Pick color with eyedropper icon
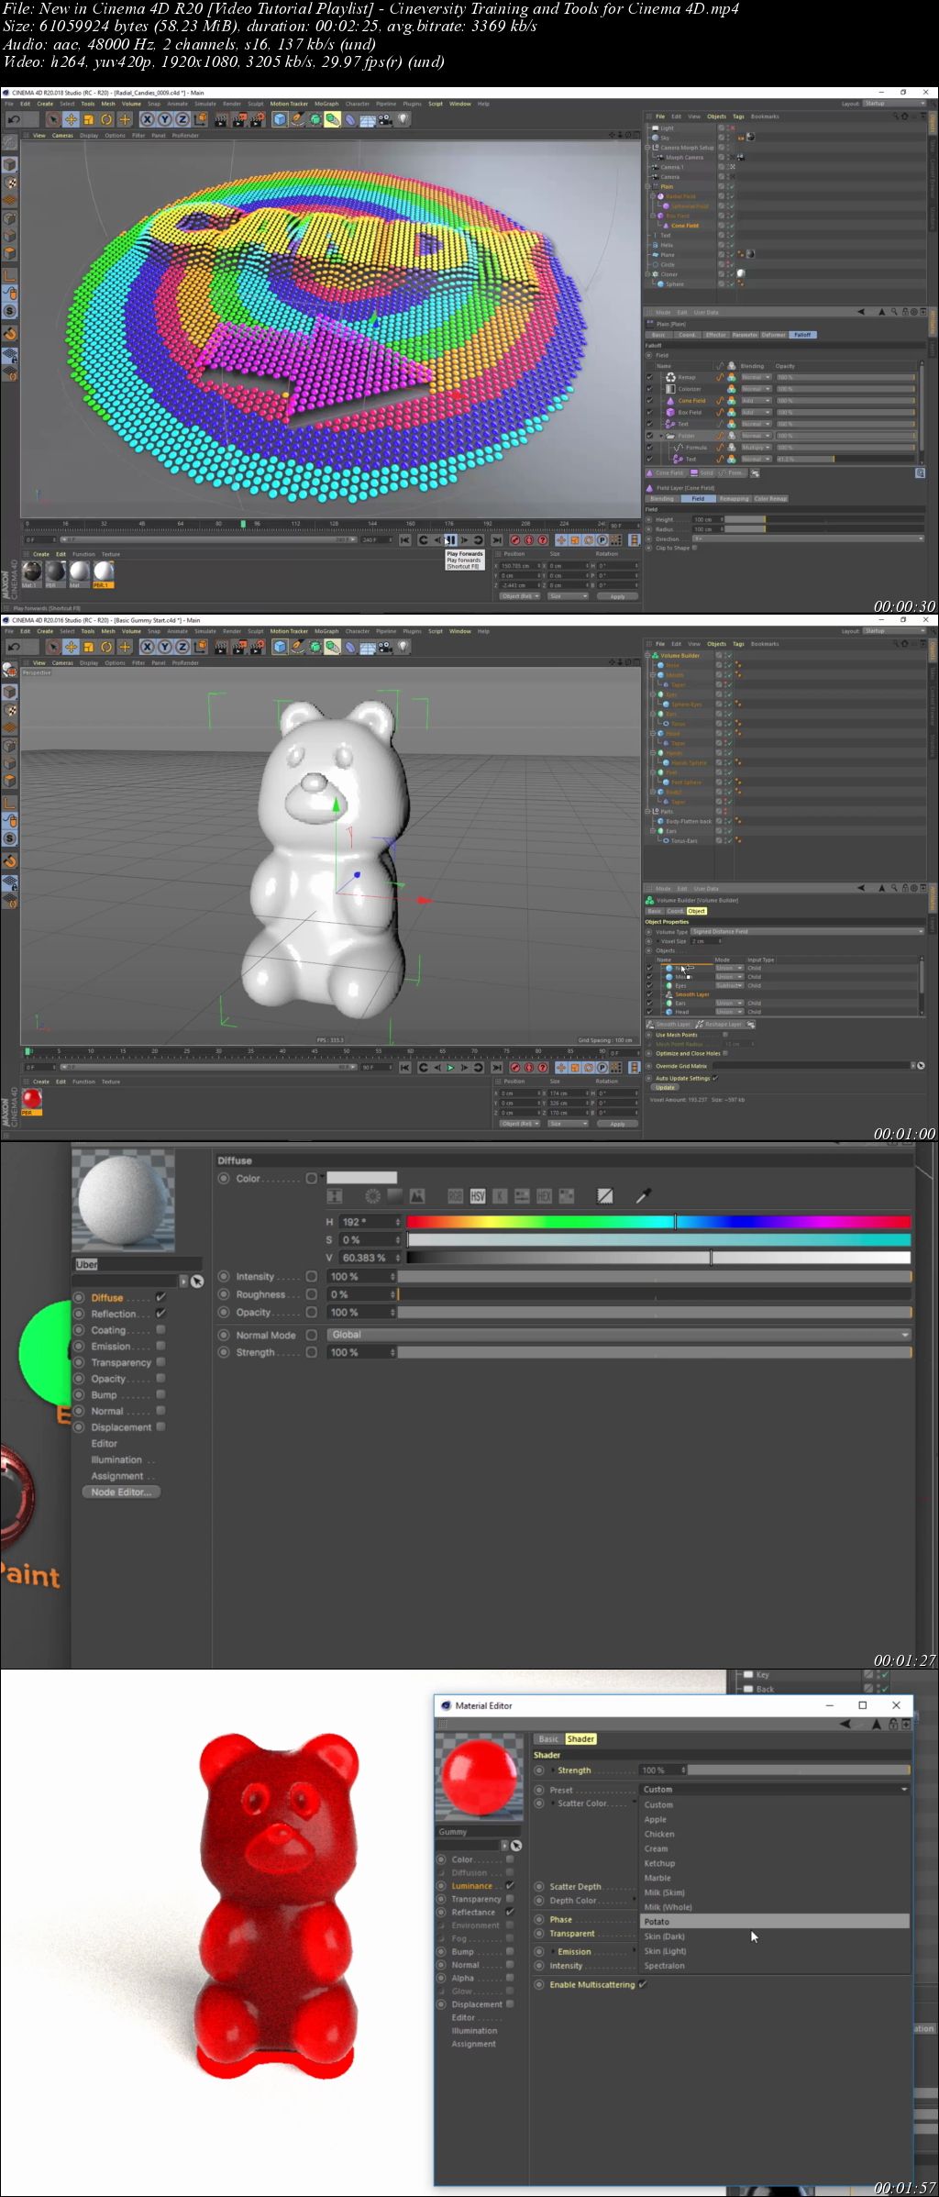 point(644,1196)
